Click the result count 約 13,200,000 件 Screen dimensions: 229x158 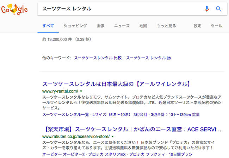[57, 39]
